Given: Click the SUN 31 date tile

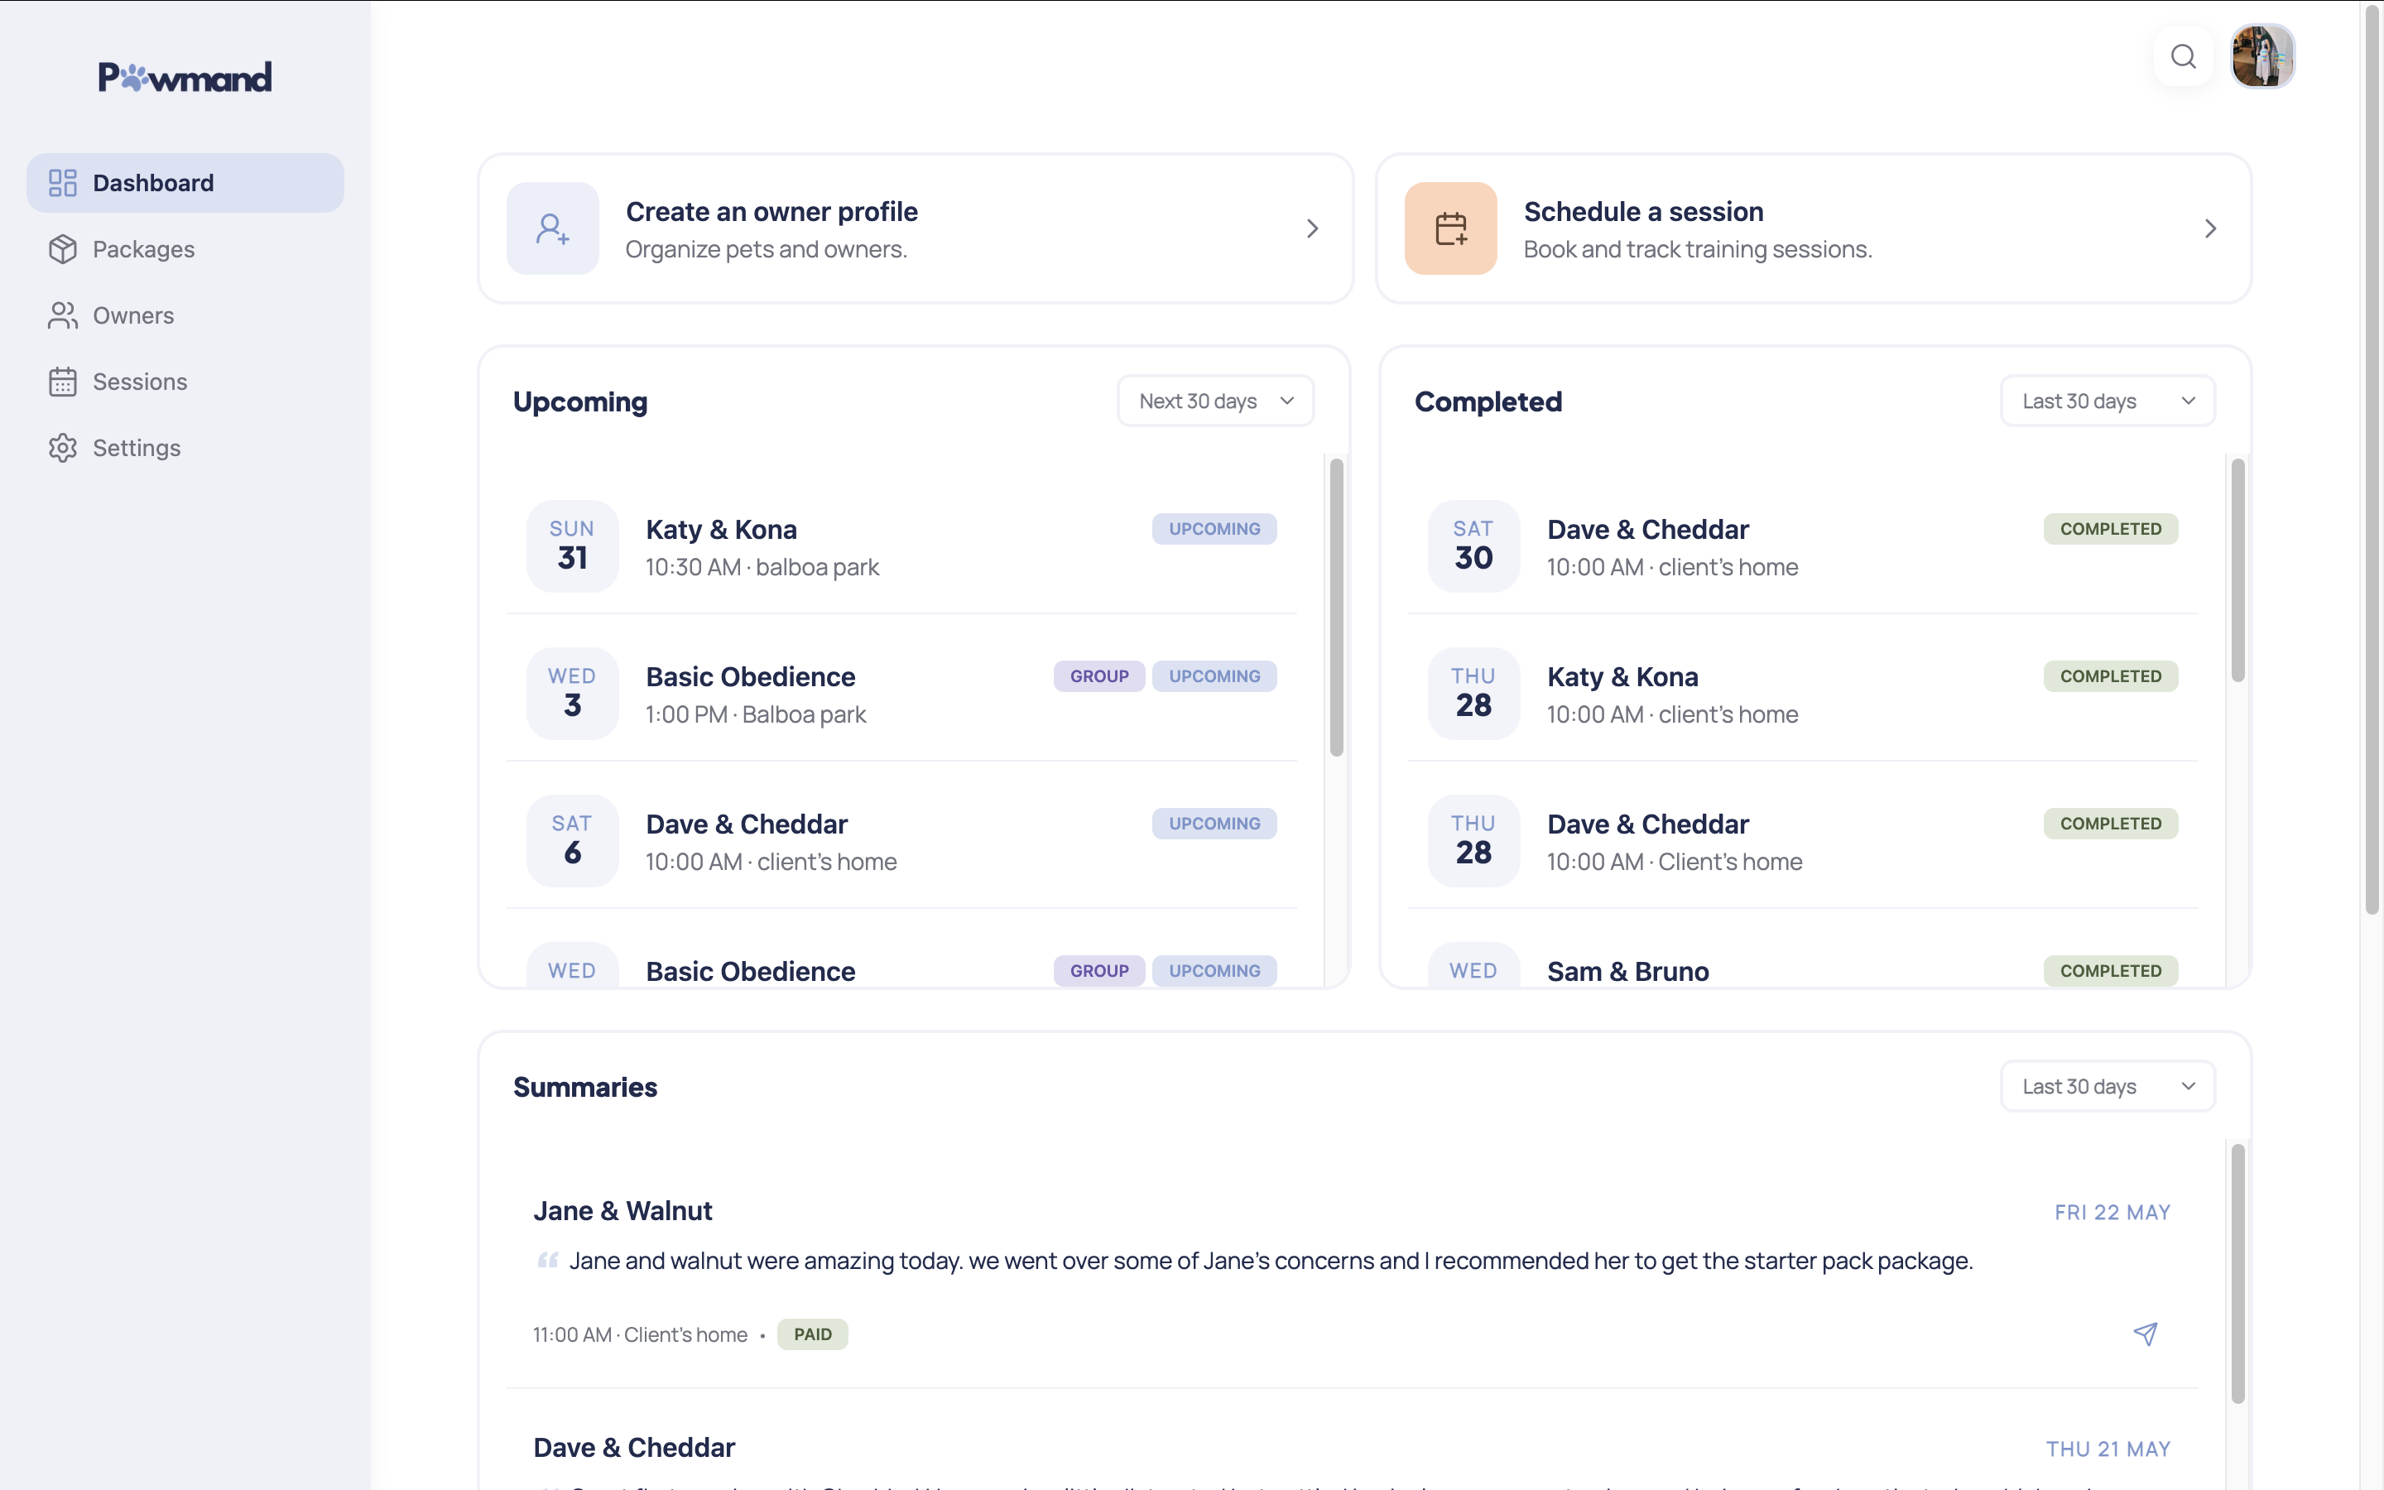Looking at the screenshot, I should (x=572, y=546).
